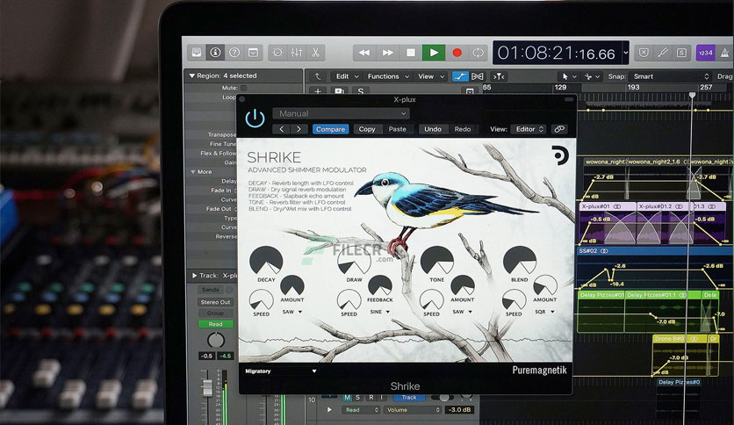Toggle the plugin power bypass button
Viewport: 734px width, 425px height.
[x=255, y=119]
